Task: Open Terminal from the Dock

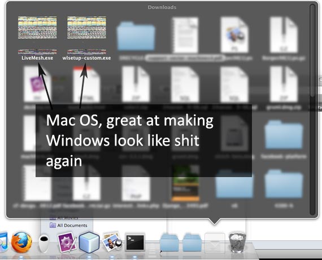Action: click(x=135, y=243)
